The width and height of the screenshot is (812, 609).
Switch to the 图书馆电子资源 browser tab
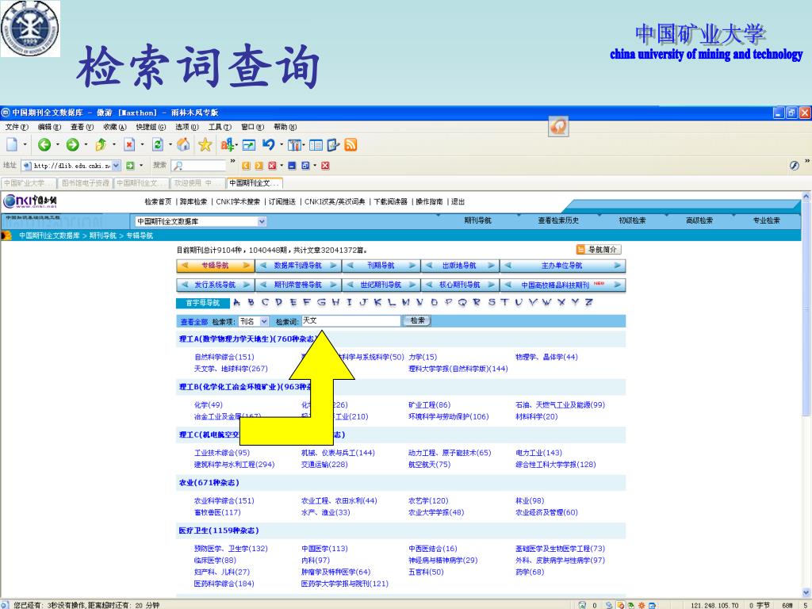tap(85, 183)
